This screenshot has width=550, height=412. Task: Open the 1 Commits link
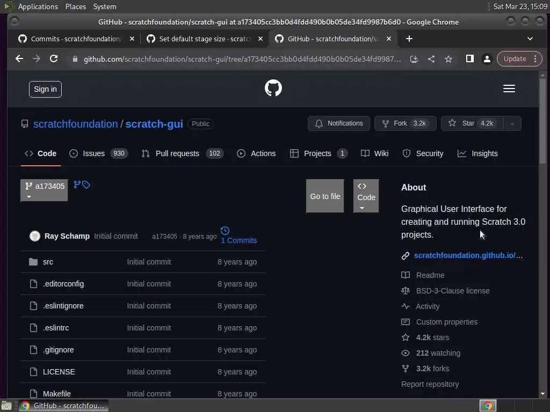(x=239, y=241)
